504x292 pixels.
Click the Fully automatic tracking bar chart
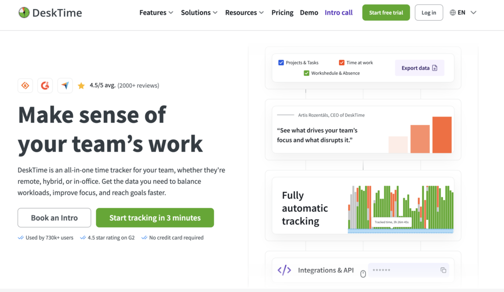[401, 208]
